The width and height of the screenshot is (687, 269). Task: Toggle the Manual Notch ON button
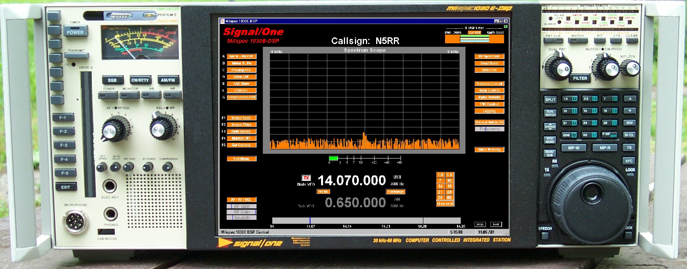(489, 122)
